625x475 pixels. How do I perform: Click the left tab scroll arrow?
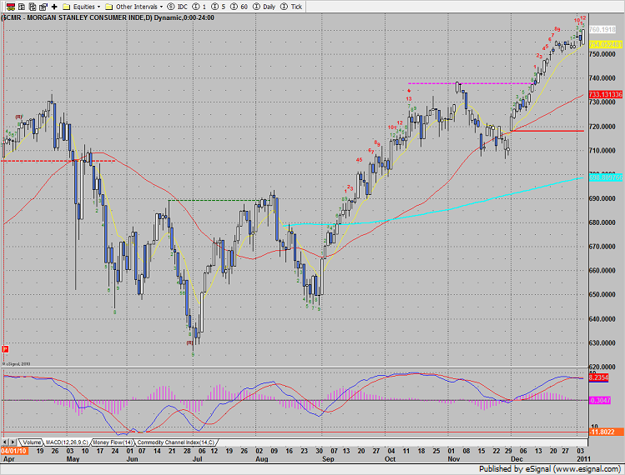[5, 442]
